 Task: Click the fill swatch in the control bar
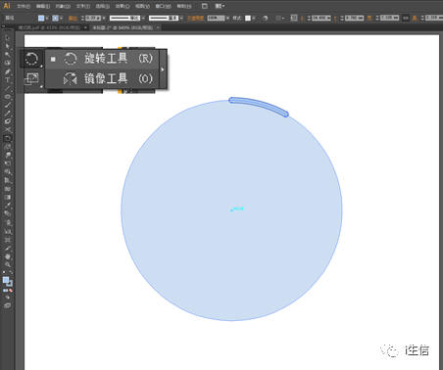tap(41, 18)
